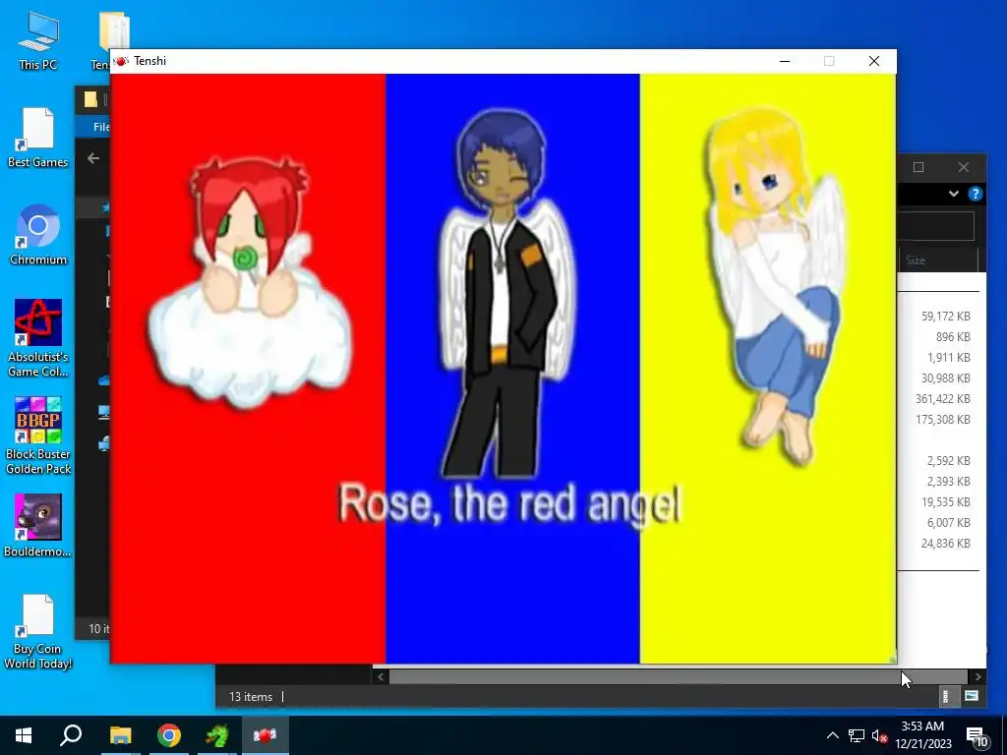Screen dimensions: 1007x755
Task: Click the Explorer search box
Action: point(936,226)
